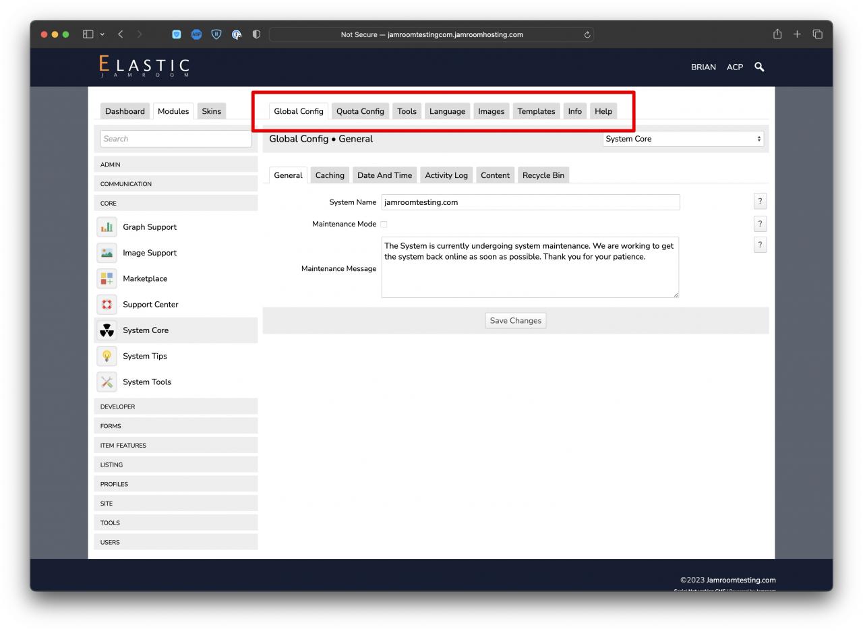Expand the USERS category section
Image resolution: width=863 pixels, height=631 pixels.
click(x=175, y=542)
